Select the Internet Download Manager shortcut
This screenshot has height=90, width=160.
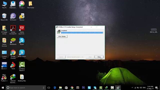pyautogui.click(x=13, y=79)
